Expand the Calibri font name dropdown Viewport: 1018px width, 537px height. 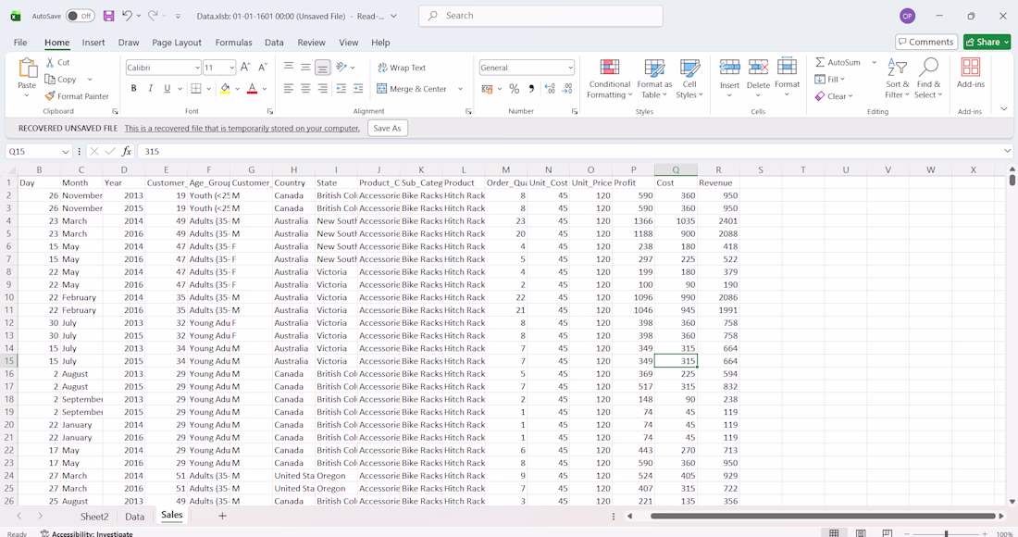197,68
